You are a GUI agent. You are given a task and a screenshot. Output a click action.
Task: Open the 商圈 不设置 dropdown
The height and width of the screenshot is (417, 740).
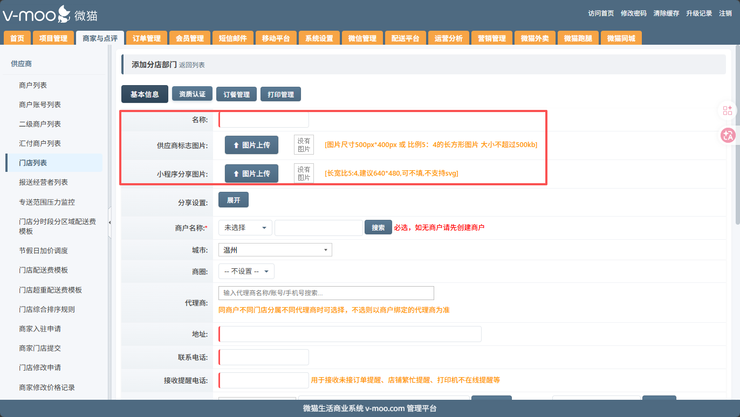coord(246,272)
